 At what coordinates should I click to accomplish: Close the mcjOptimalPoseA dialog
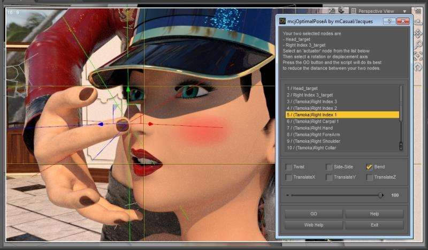[403, 21]
